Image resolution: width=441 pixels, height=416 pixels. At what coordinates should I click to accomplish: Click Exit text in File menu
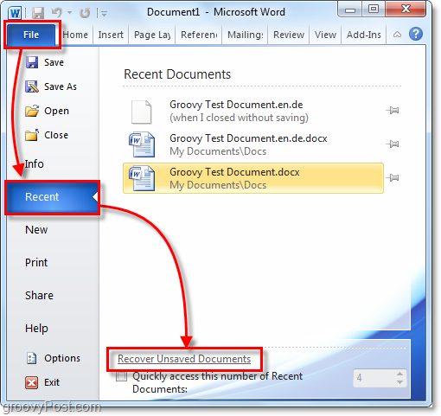[x=52, y=383]
